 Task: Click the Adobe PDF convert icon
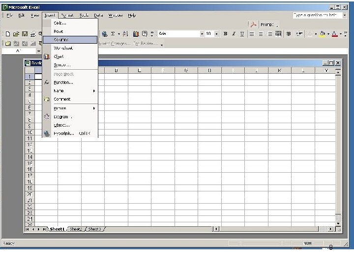[x=254, y=25]
